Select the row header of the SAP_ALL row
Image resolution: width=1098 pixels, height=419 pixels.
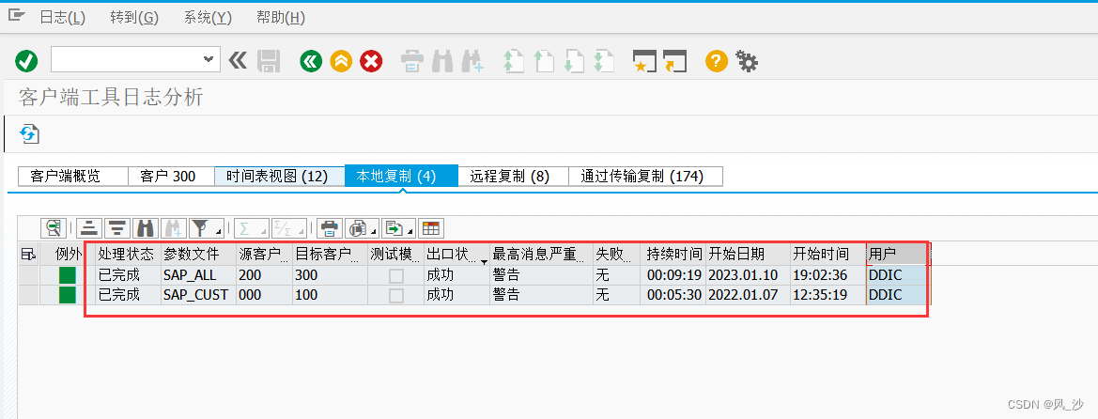coord(29,275)
